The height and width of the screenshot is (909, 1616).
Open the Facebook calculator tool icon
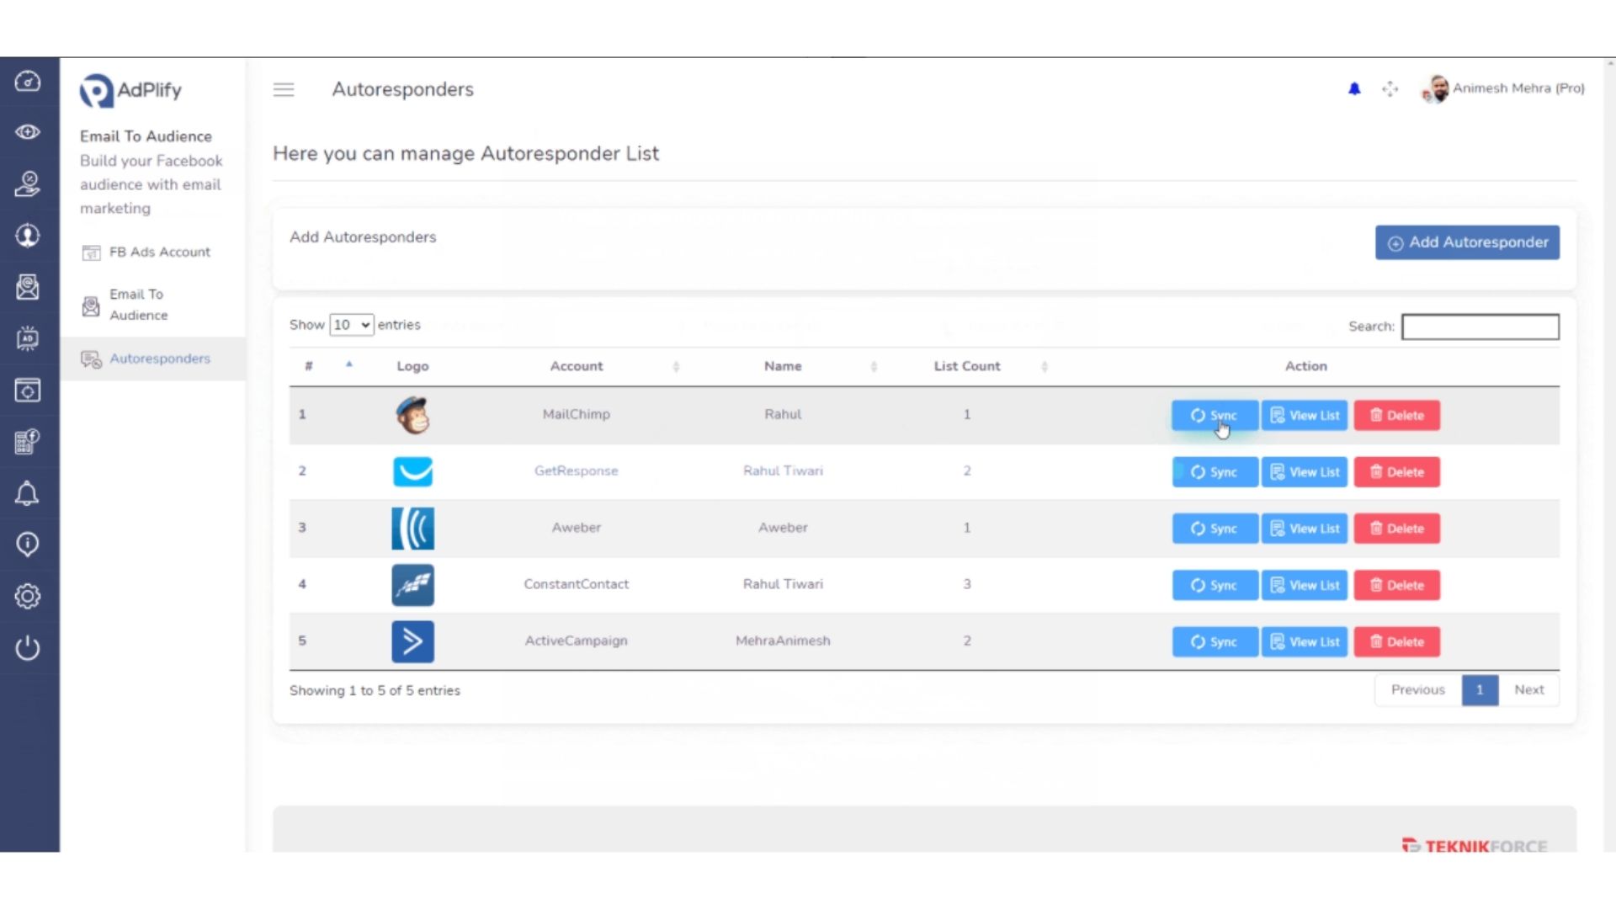28,441
